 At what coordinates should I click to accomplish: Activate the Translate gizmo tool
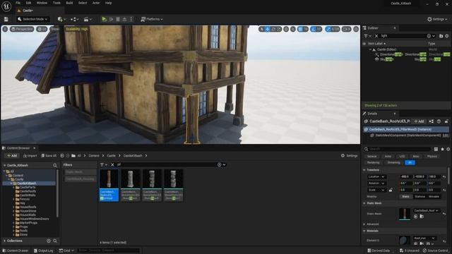268,29
